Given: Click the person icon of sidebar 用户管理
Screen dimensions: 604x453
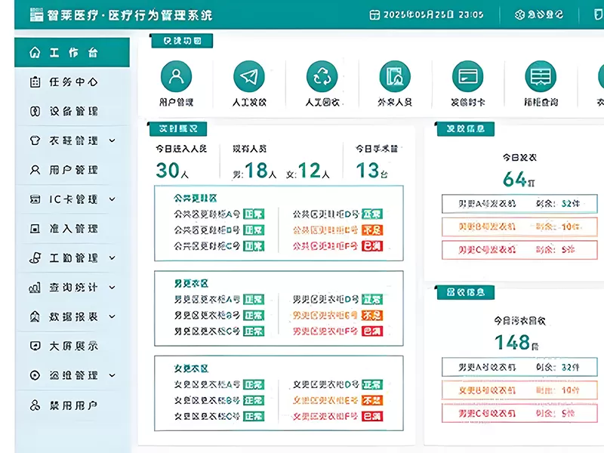Looking at the screenshot, I should (x=35, y=170).
